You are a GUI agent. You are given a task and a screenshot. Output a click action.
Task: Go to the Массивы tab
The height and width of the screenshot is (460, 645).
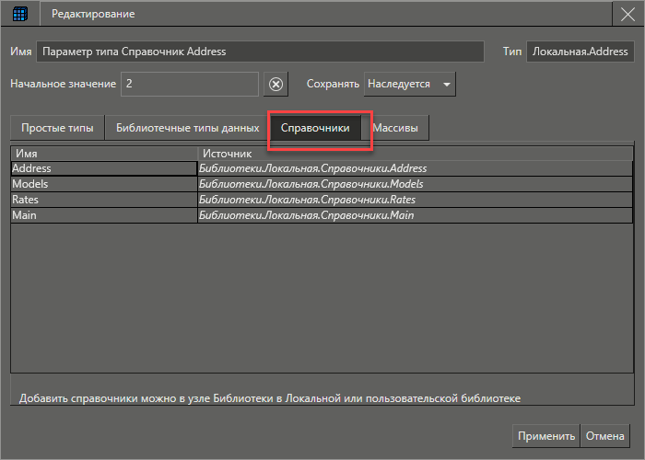395,129
